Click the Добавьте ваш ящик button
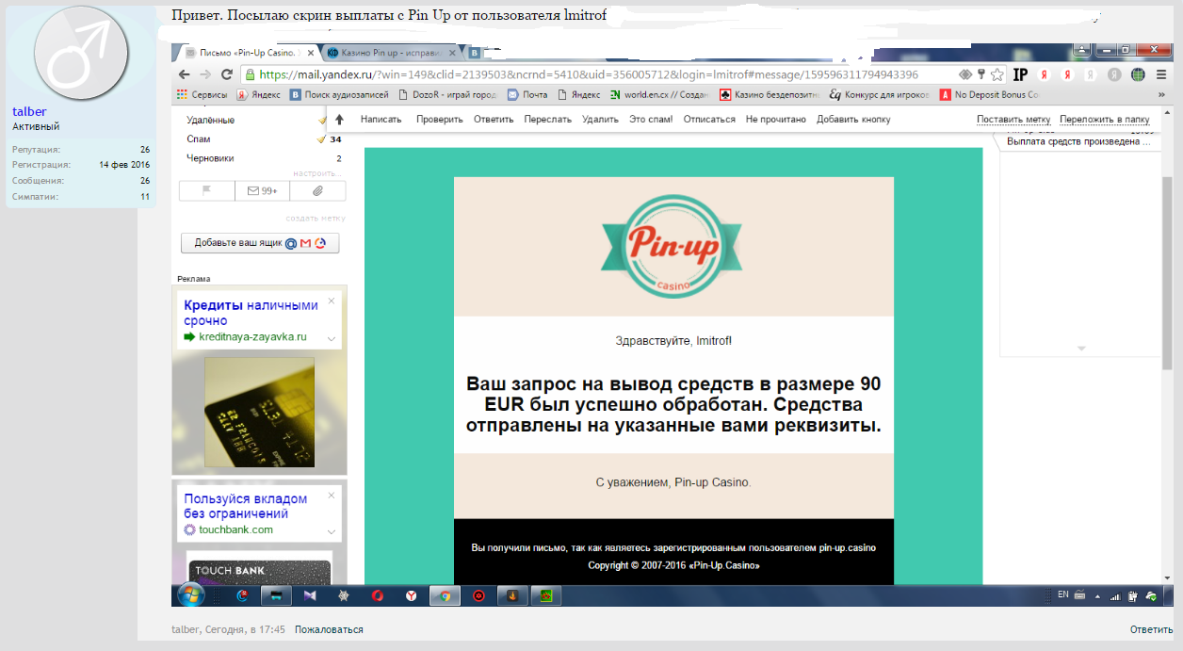 260,243
